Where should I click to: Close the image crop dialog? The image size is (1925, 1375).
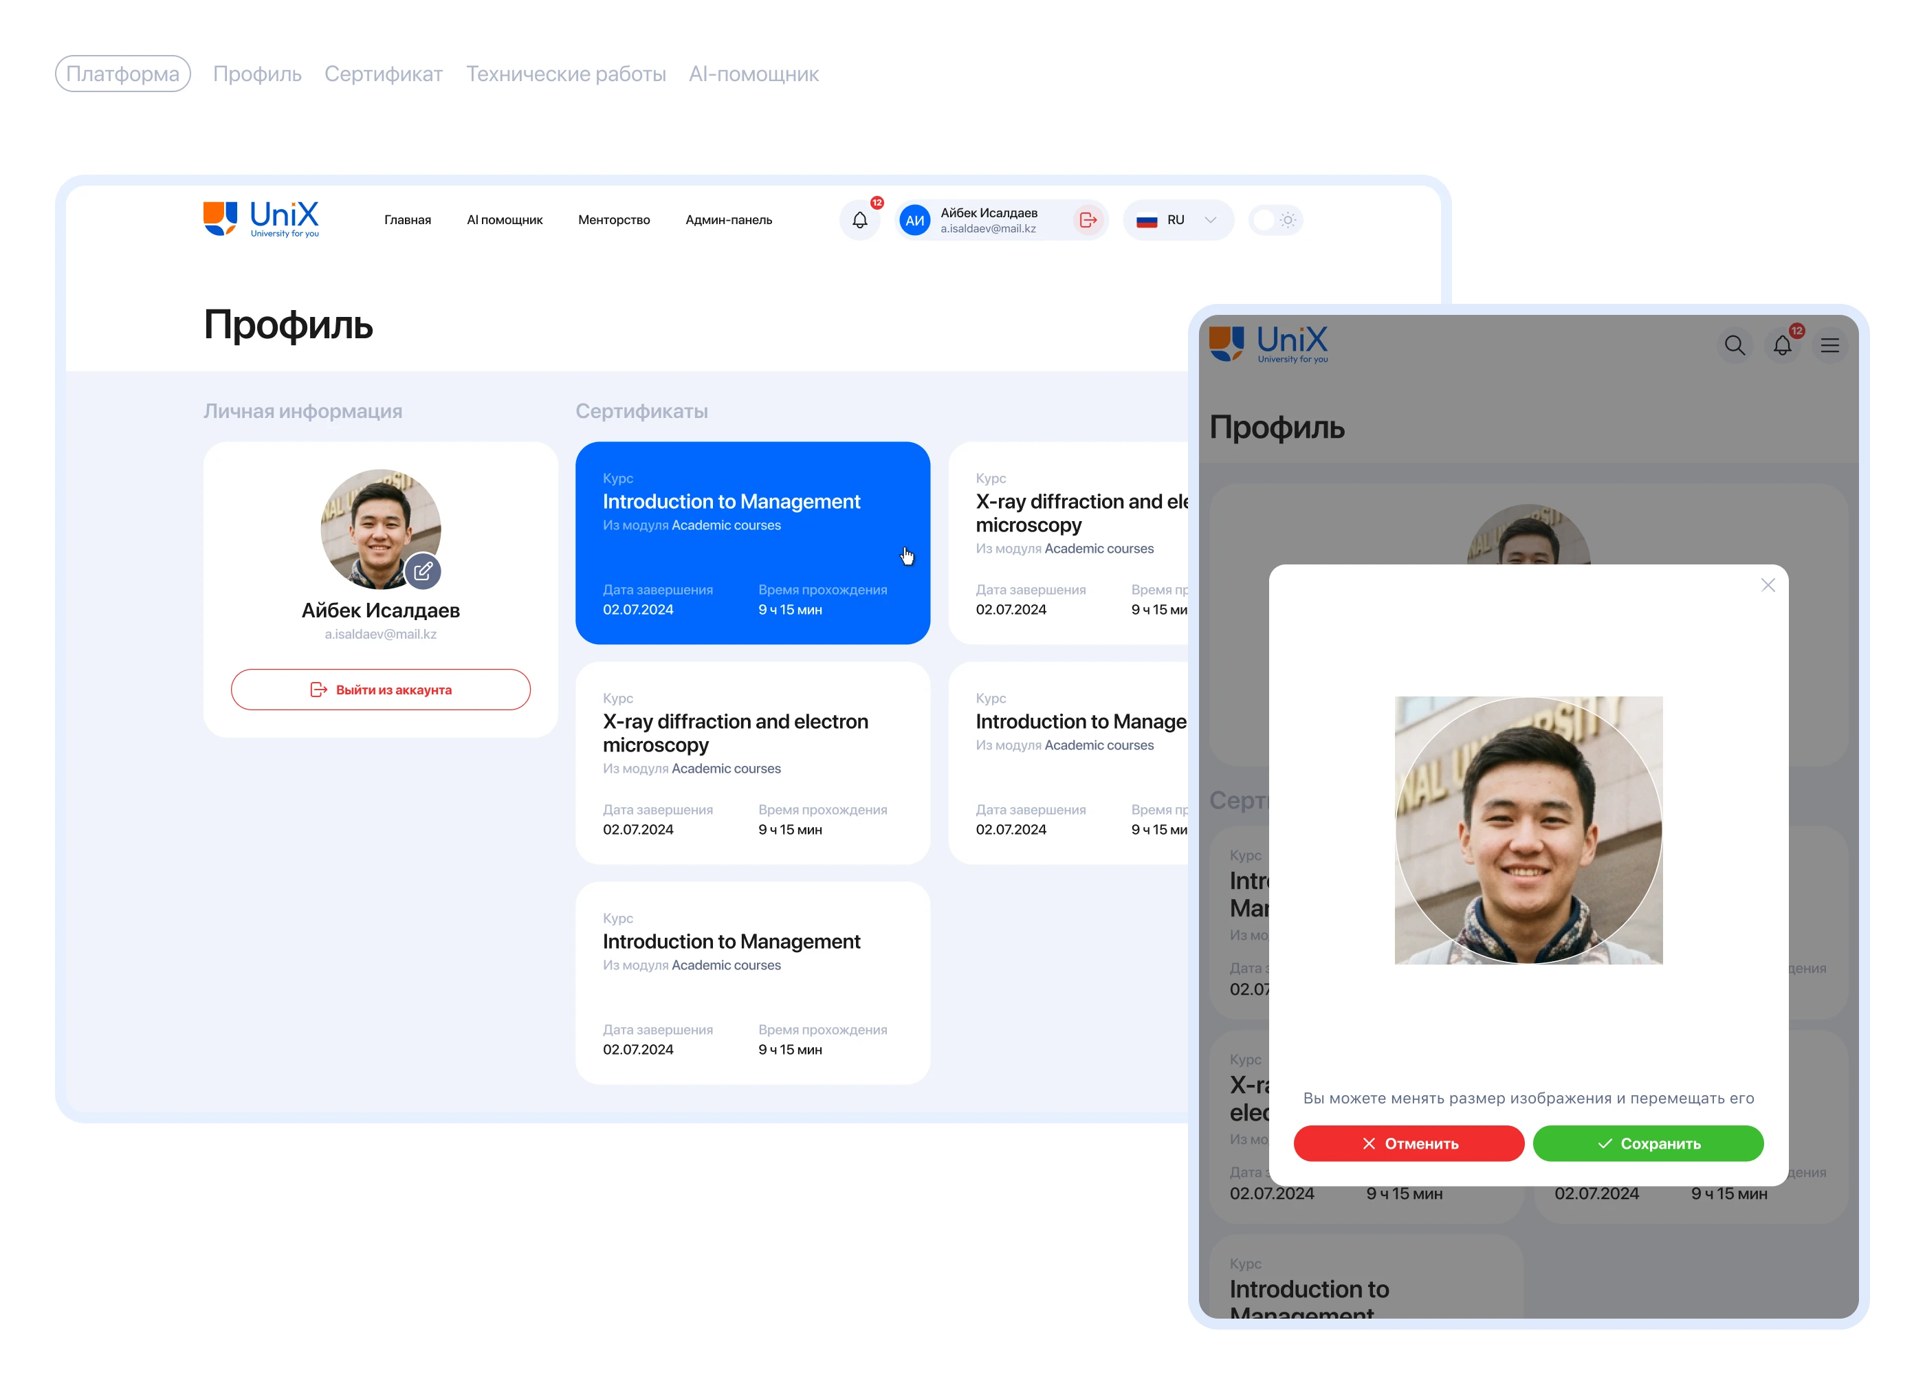click(1768, 585)
